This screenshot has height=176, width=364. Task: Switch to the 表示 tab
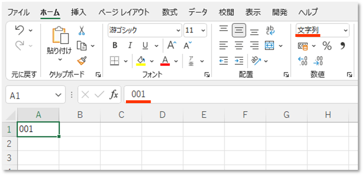pyautogui.click(x=253, y=12)
